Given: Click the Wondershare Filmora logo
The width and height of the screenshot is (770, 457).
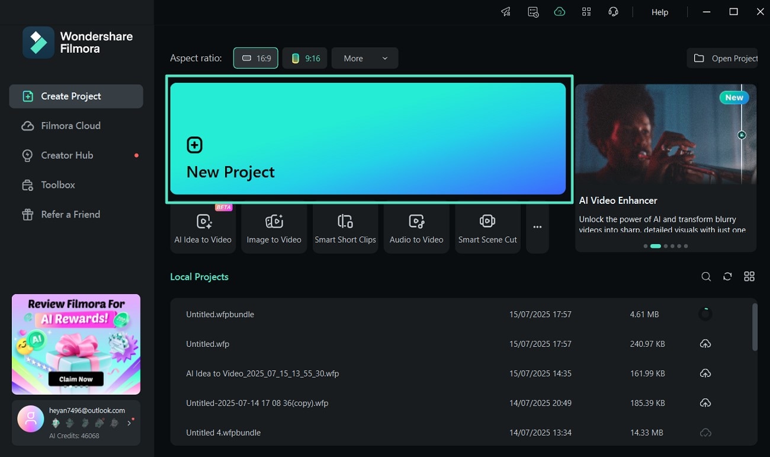Looking at the screenshot, I should 78,43.
